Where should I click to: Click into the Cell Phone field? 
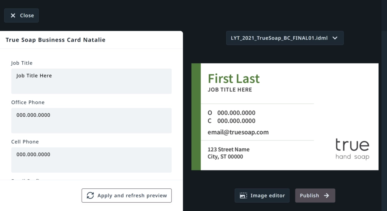click(x=91, y=160)
